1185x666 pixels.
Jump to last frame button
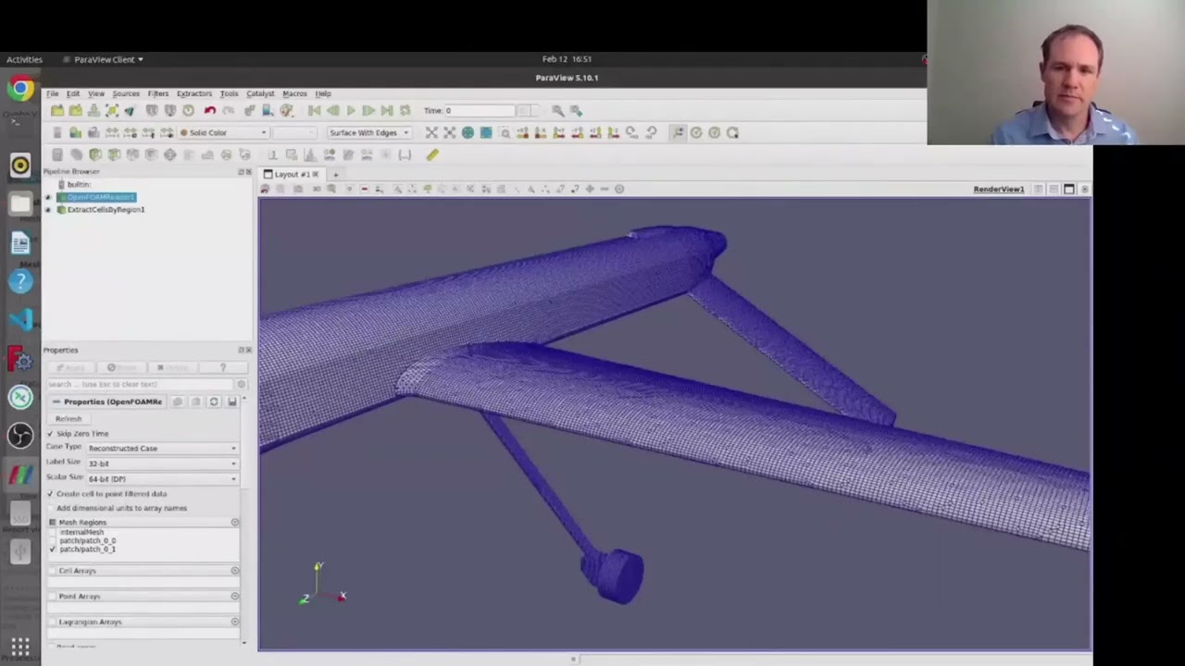pyautogui.click(x=387, y=111)
